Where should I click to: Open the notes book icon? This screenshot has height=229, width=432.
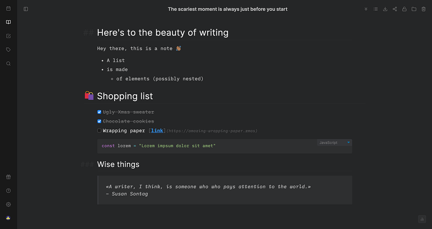click(x=8, y=22)
